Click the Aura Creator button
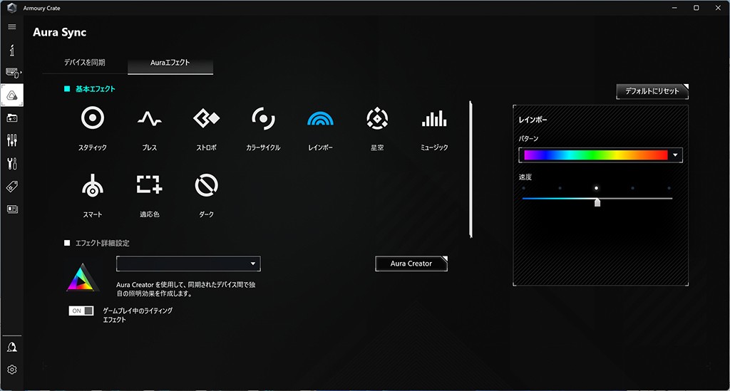This screenshot has height=391, width=730. 411,264
